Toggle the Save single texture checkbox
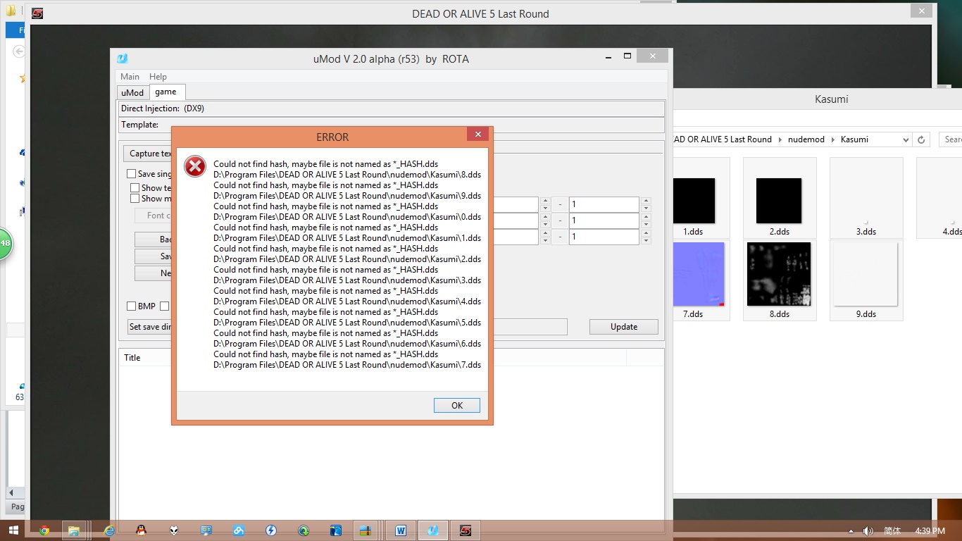The image size is (962, 541). pyautogui.click(x=132, y=174)
